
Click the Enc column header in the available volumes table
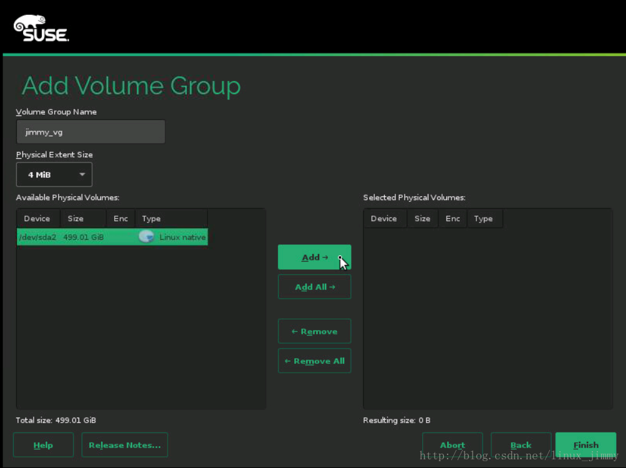[120, 219]
